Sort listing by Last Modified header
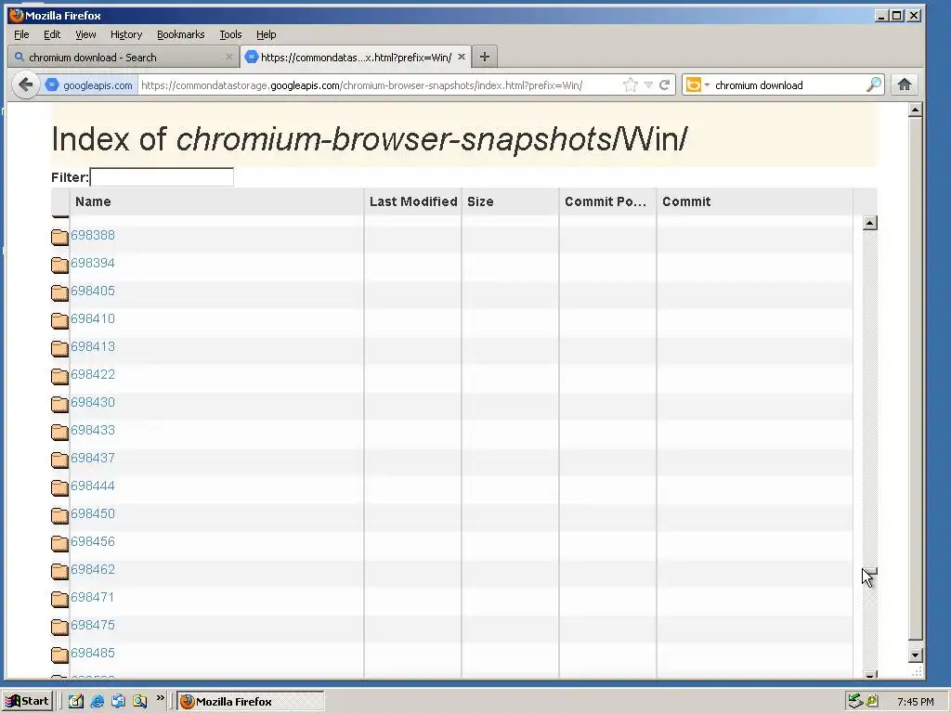Screen dimensions: 951x713 tap(413, 201)
